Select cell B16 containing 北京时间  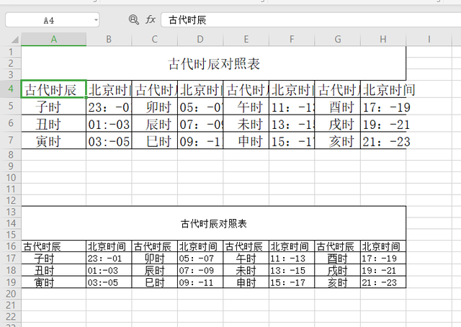coord(109,246)
